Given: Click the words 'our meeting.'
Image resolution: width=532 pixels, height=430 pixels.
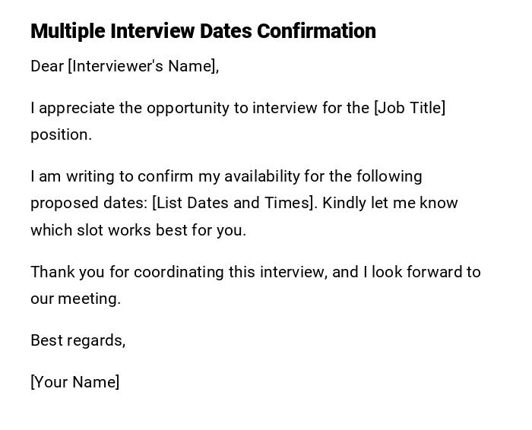Looking at the screenshot, I should point(75,299).
